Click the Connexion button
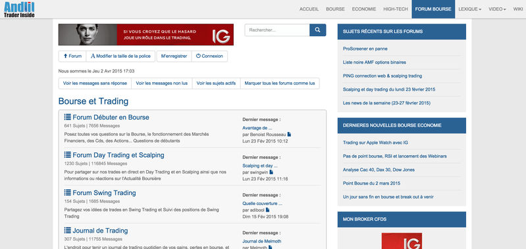Image resolution: width=526 pixels, height=249 pixels. click(x=209, y=57)
